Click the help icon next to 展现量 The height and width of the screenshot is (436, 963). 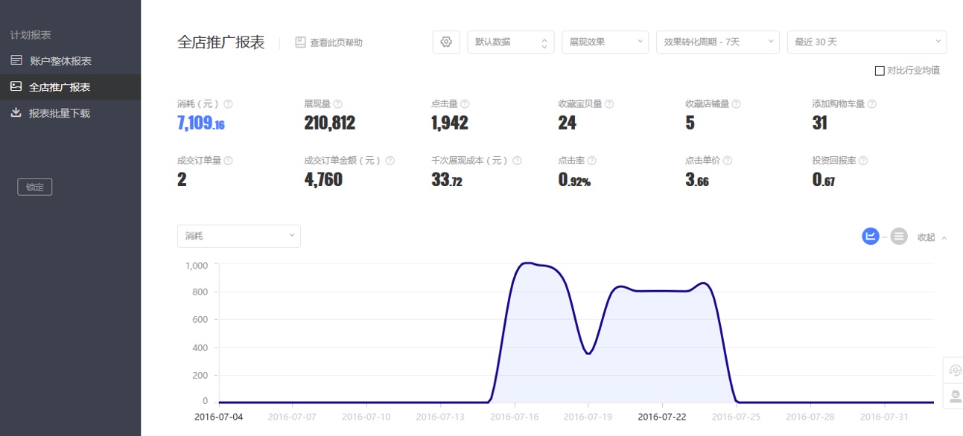point(337,104)
